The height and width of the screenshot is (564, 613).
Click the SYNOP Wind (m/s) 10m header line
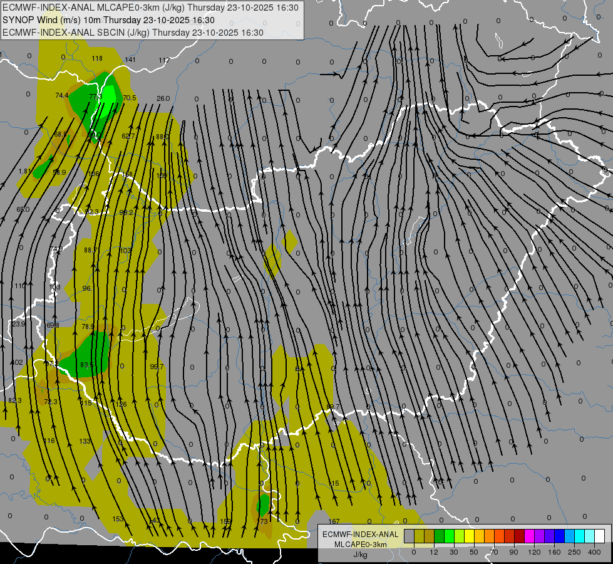[x=108, y=20]
